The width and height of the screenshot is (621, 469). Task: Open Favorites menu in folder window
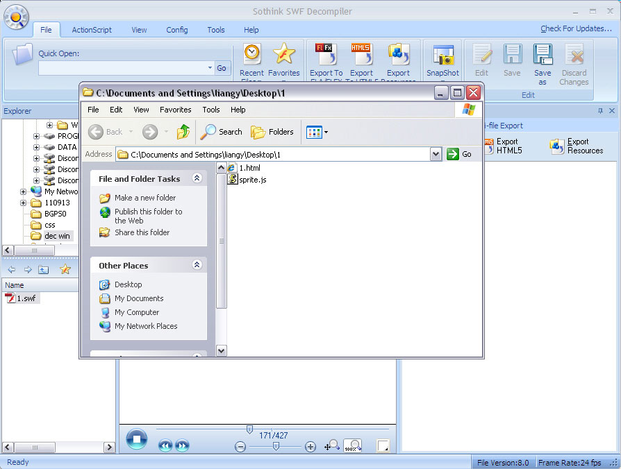176,110
